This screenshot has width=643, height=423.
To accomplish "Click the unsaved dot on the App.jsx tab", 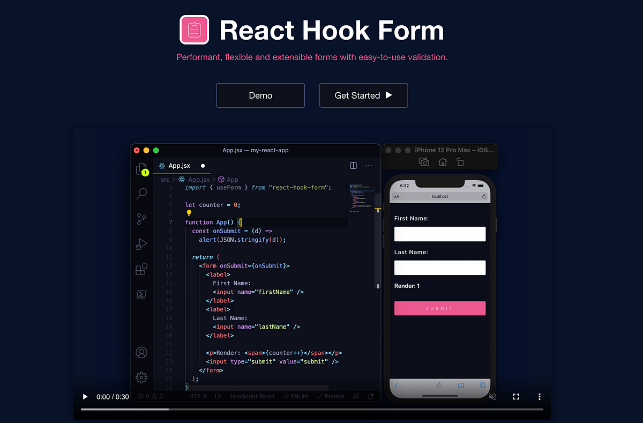I will click(203, 166).
